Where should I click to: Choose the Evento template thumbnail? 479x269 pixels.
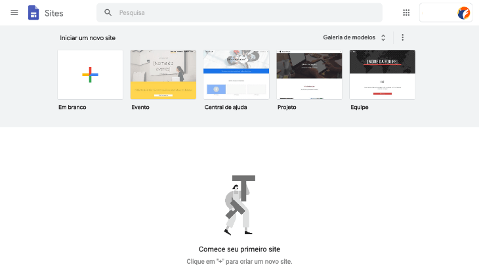coord(163,75)
